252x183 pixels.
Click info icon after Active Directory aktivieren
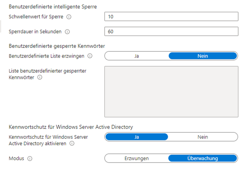pos(72,143)
